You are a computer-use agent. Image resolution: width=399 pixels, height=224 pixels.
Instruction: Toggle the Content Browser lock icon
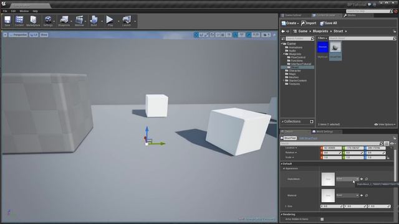click(395, 31)
